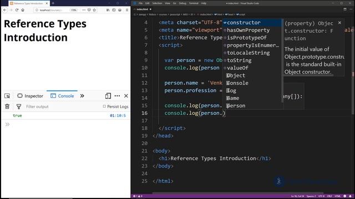Choose toLocaleString suggestion

[252, 53]
